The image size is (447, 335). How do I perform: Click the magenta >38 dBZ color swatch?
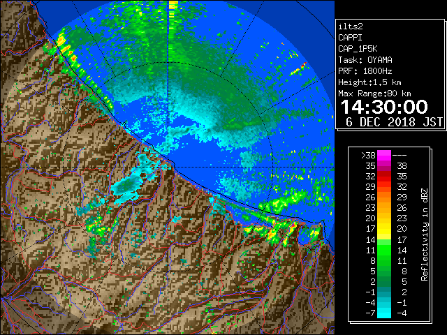pos(384,155)
